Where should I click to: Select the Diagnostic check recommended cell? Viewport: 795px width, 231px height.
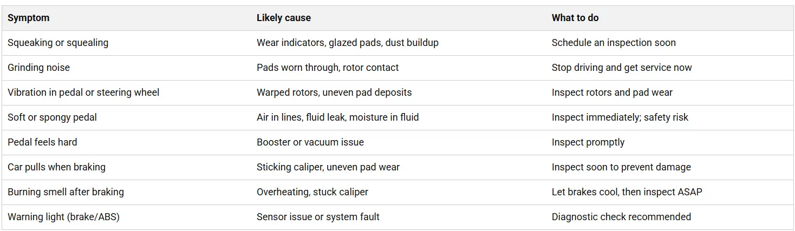[x=621, y=217]
